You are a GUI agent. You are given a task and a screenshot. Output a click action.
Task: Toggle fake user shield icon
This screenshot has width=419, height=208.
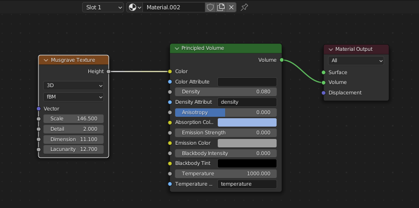point(211,7)
